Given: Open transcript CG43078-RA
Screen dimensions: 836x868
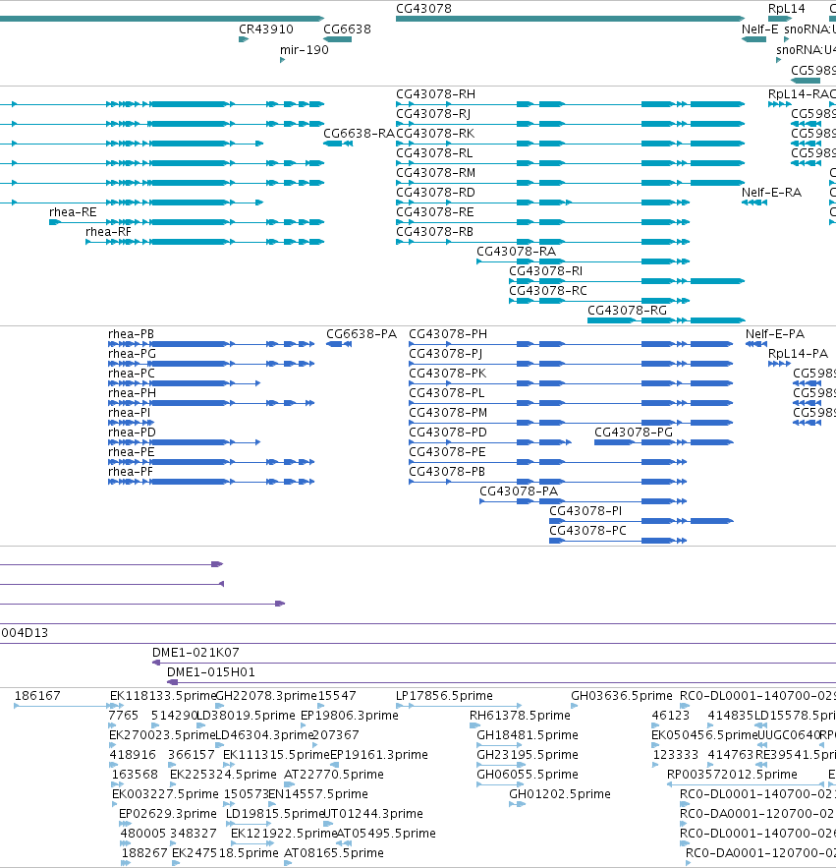Looking at the screenshot, I should (x=584, y=261).
